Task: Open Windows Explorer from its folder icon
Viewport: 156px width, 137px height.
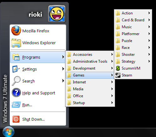Action: (16, 43)
